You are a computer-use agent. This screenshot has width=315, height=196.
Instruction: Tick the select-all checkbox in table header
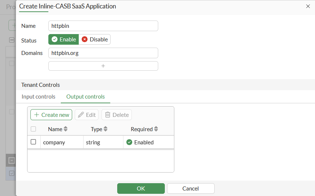[33, 129]
